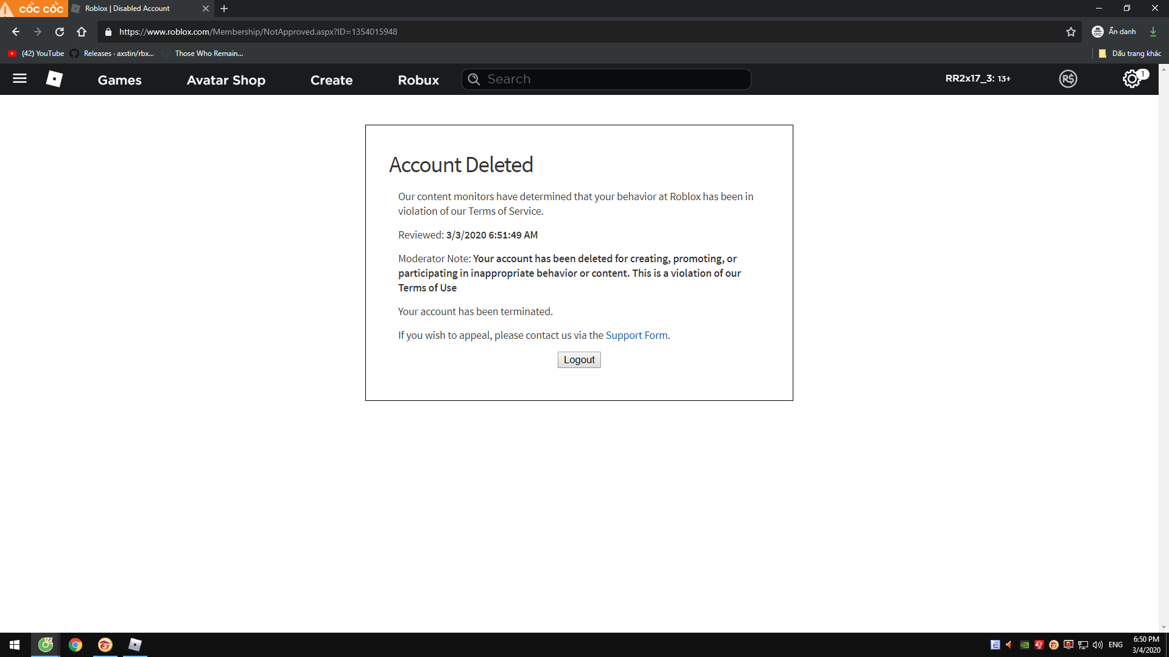The height and width of the screenshot is (657, 1169).
Task: Open the settings gear icon
Action: point(1132,79)
